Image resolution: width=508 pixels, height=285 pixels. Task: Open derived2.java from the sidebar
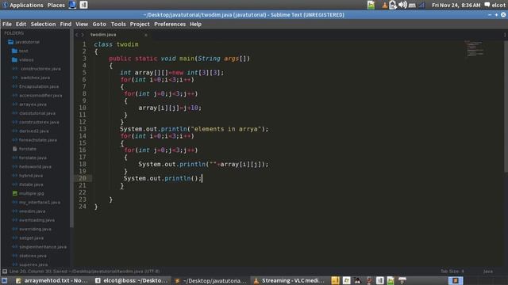(34, 131)
